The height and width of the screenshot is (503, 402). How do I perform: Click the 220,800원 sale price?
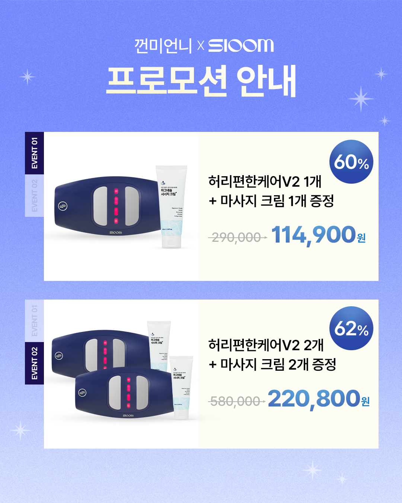point(319,399)
